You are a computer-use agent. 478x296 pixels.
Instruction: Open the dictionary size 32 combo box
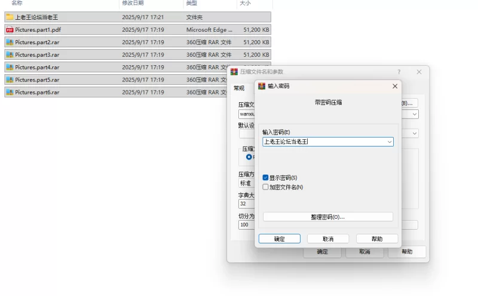[247, 203]
